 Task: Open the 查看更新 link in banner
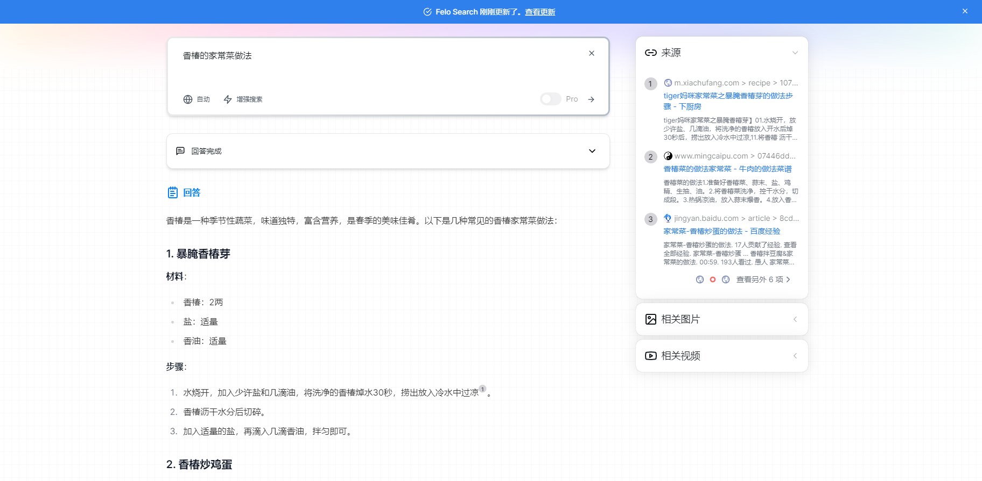coord(540,12)
